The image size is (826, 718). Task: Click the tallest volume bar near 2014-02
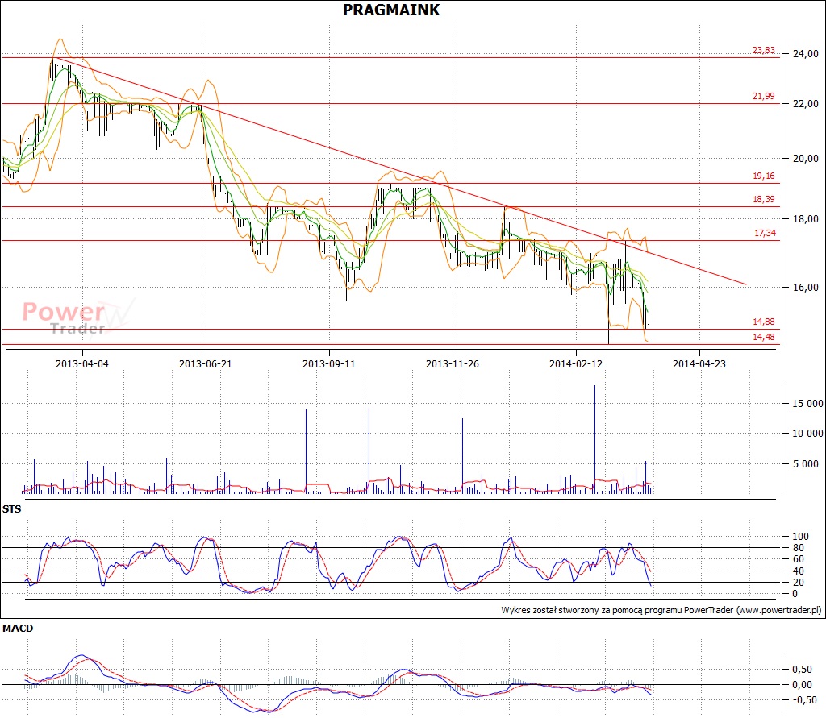coord(594,439)
